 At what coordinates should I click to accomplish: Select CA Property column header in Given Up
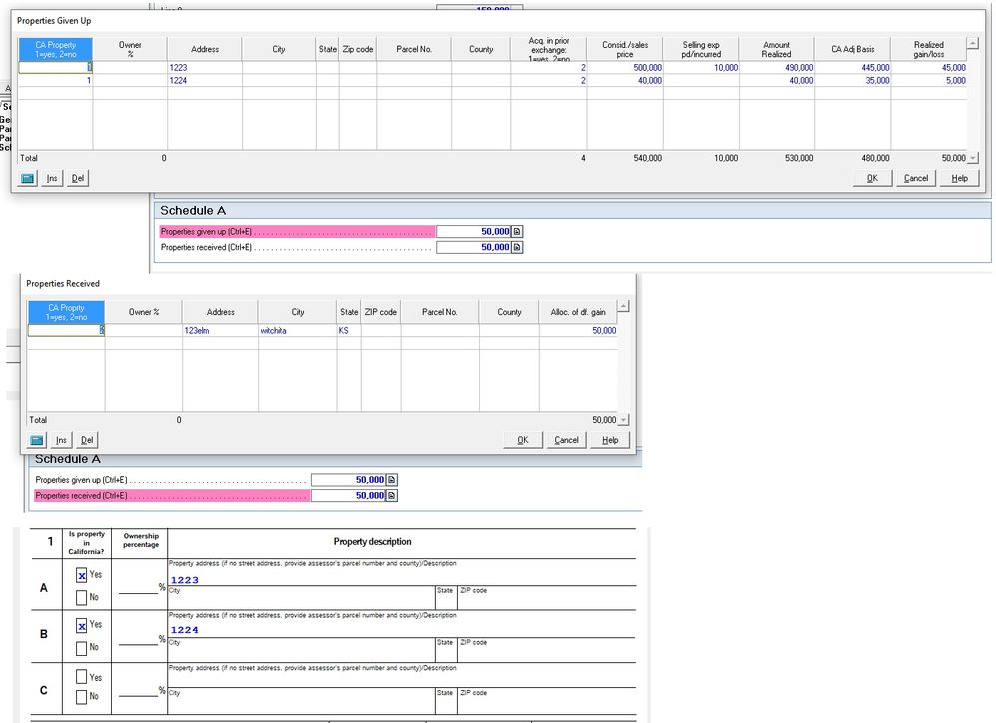pyautogui.click(x=55, y=49)
